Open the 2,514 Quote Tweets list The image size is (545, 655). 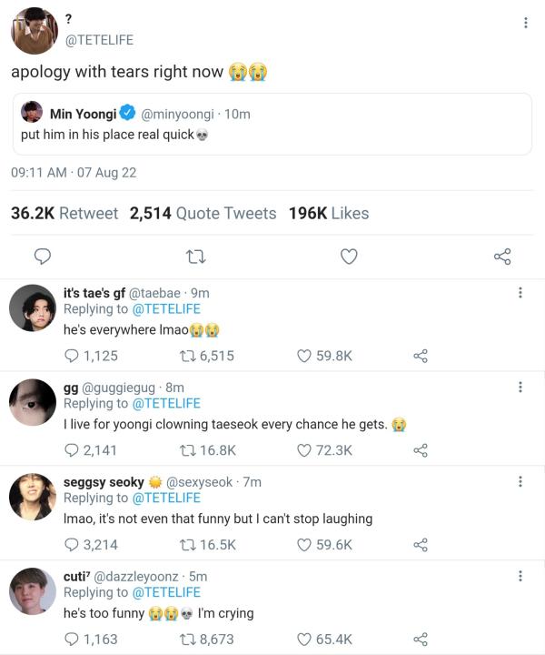click(x=203, y=213)
